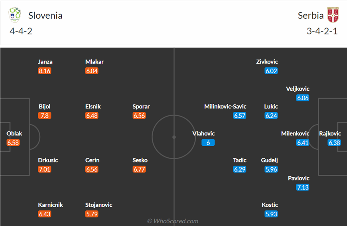Click Vlahovic's blue 6 rating badge
This screenshot has height=226, width=347.
(208, 143)
